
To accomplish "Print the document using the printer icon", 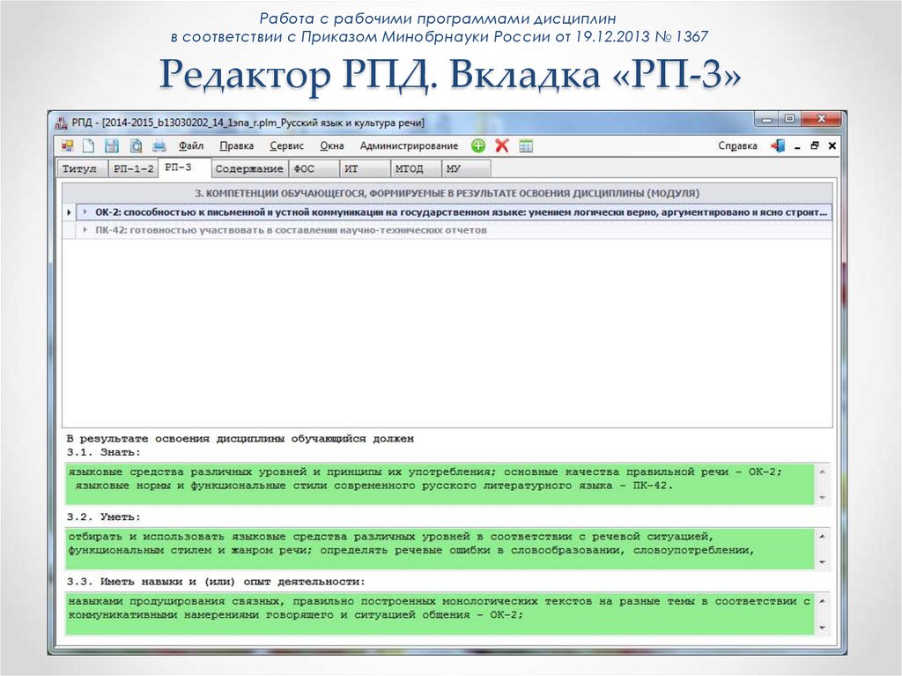I will pos(161,146).
